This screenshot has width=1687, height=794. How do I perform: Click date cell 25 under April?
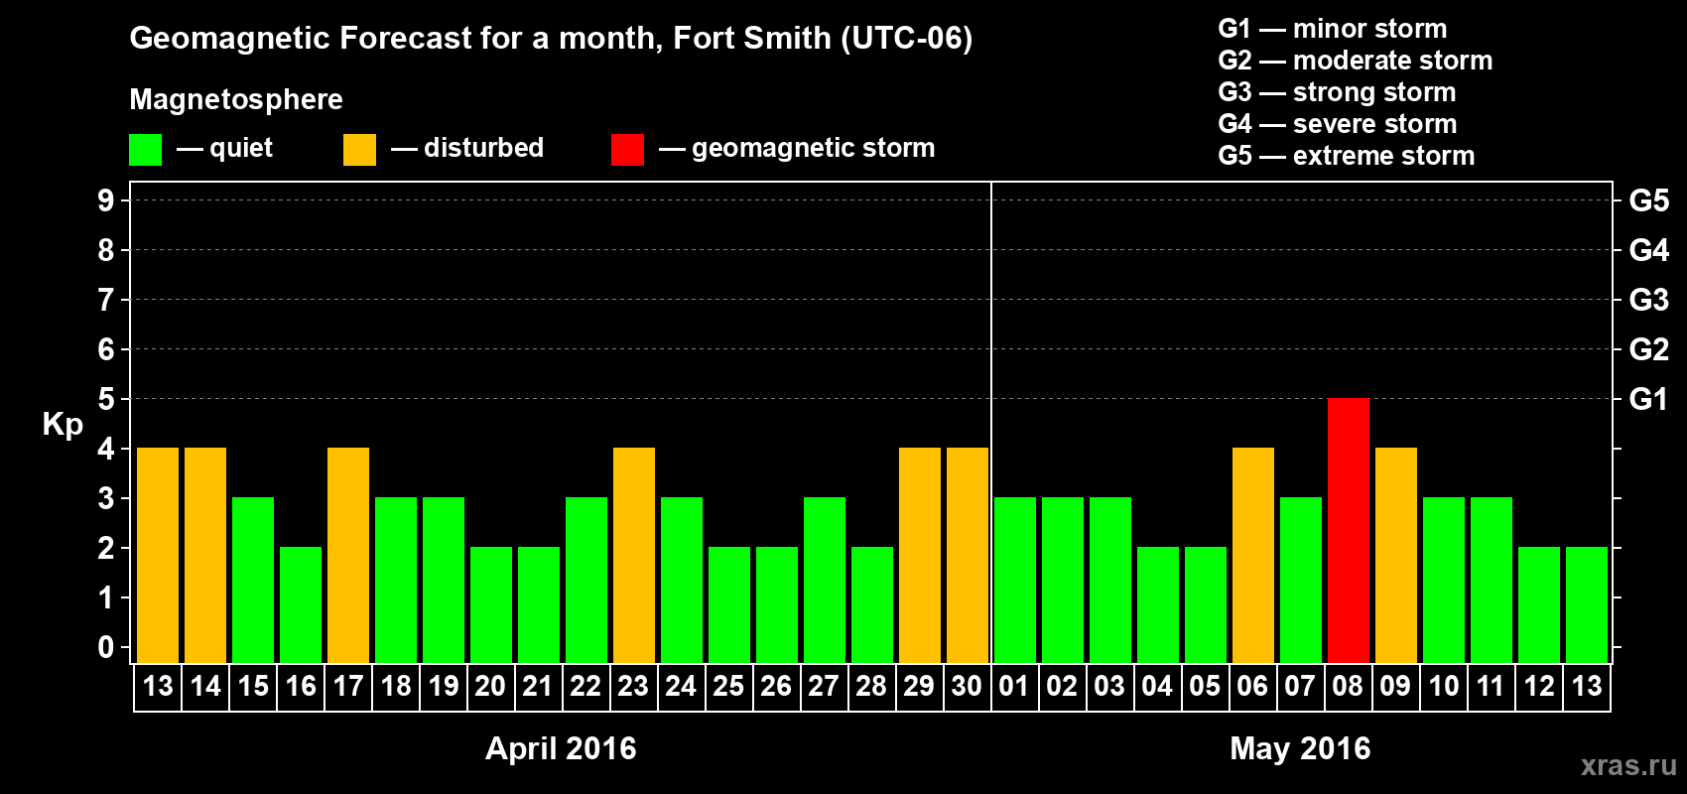(729, 687)
